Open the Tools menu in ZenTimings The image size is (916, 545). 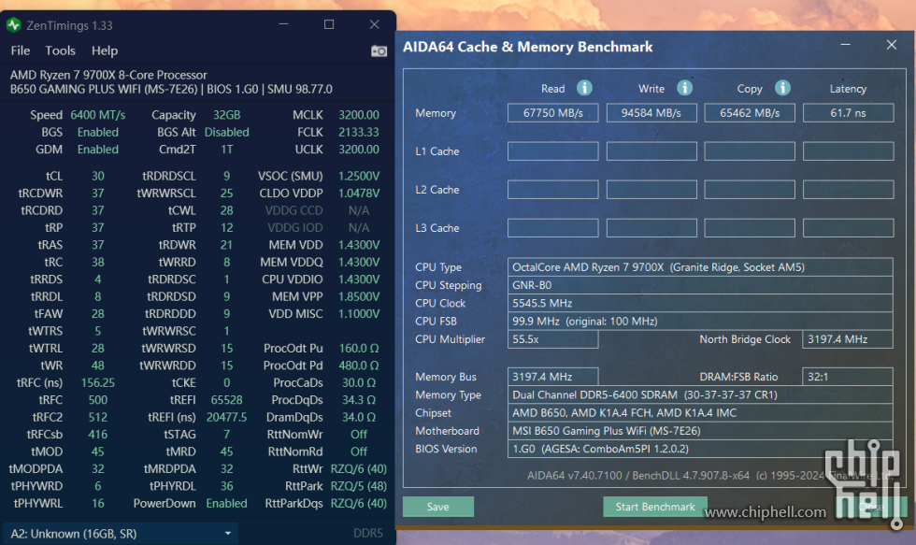pyautogui.click(x=60, y=50)
